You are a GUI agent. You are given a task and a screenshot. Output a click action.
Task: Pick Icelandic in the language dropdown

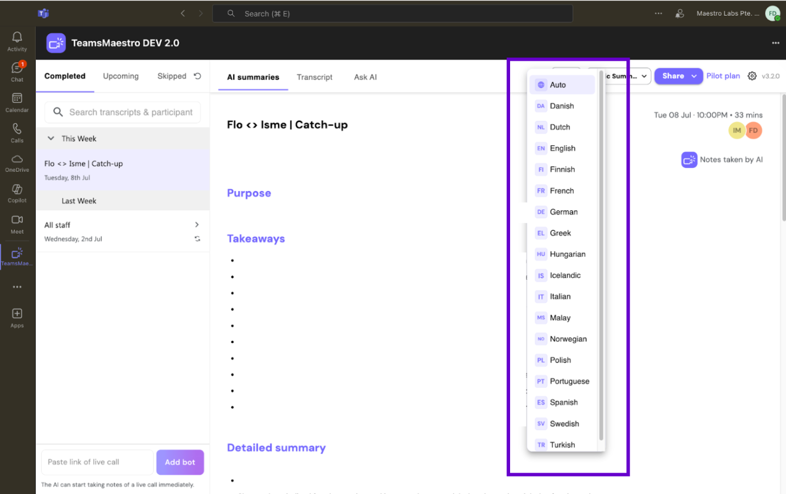[x=562, y=275]
